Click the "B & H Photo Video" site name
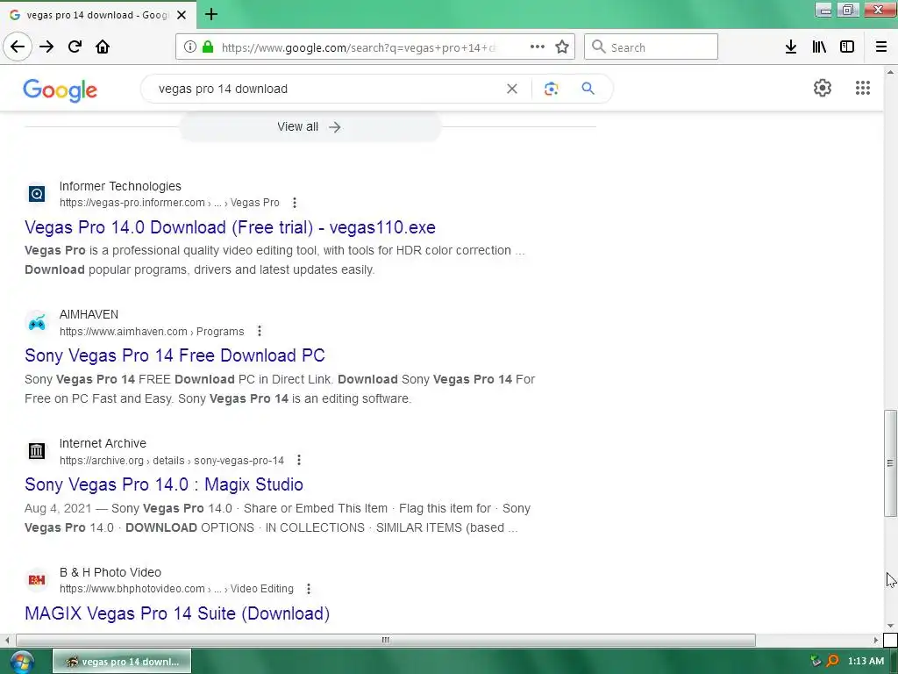 [110, 572]
